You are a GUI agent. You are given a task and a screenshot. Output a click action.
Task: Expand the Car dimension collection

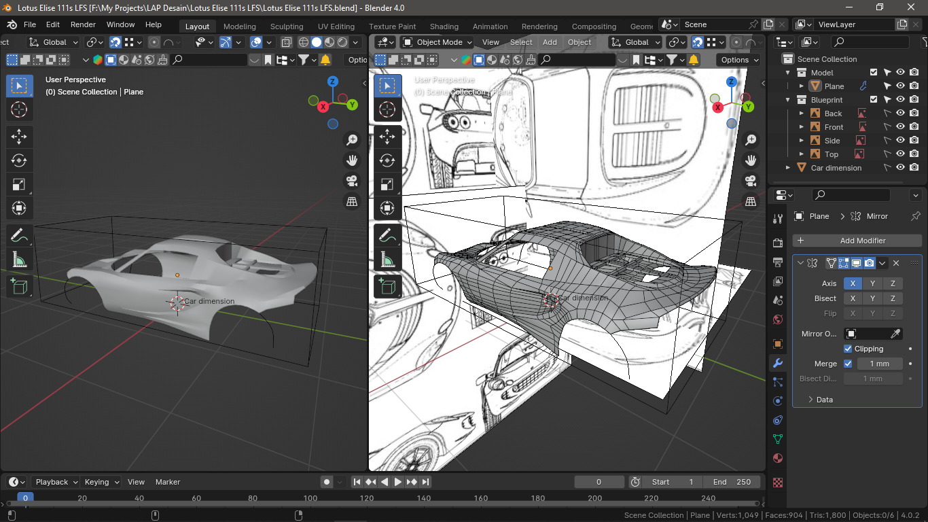coord(788,168)
